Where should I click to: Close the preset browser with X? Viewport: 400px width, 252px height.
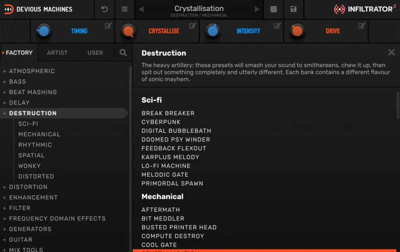[391, 52]
